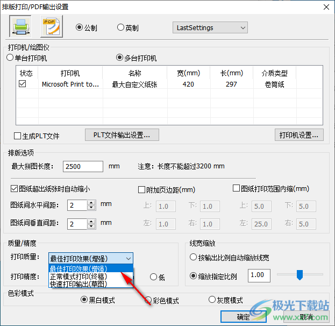Click the PDF output mode icon
The image size is (335, 326).
(x=52, y=26)
